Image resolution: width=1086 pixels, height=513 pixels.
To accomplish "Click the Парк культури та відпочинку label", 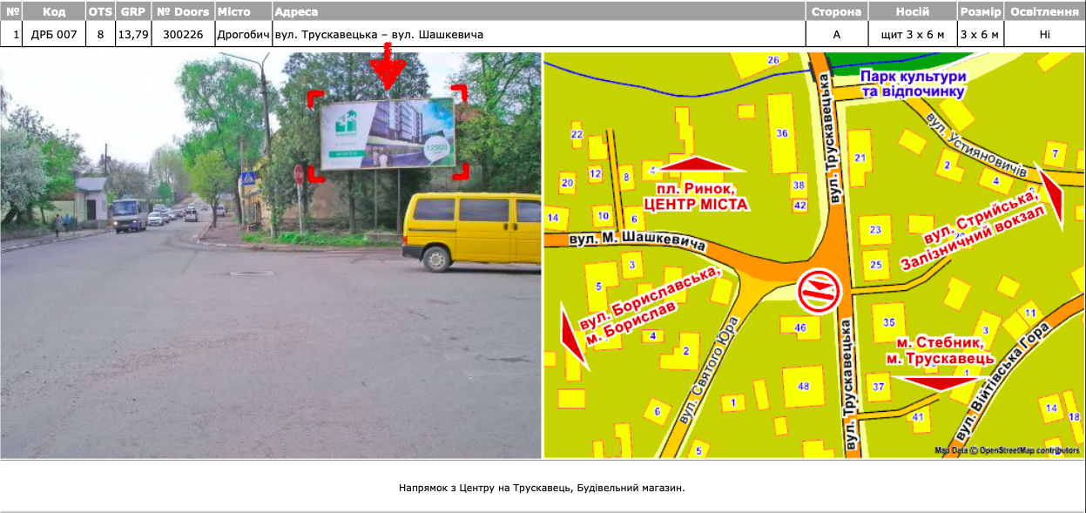I will (x=913, y=84).
